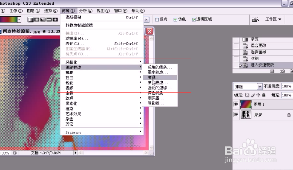Select the 图层 1 gradient thumbnail
Viewport: 293px width, 170px height.
click(246, 104)
